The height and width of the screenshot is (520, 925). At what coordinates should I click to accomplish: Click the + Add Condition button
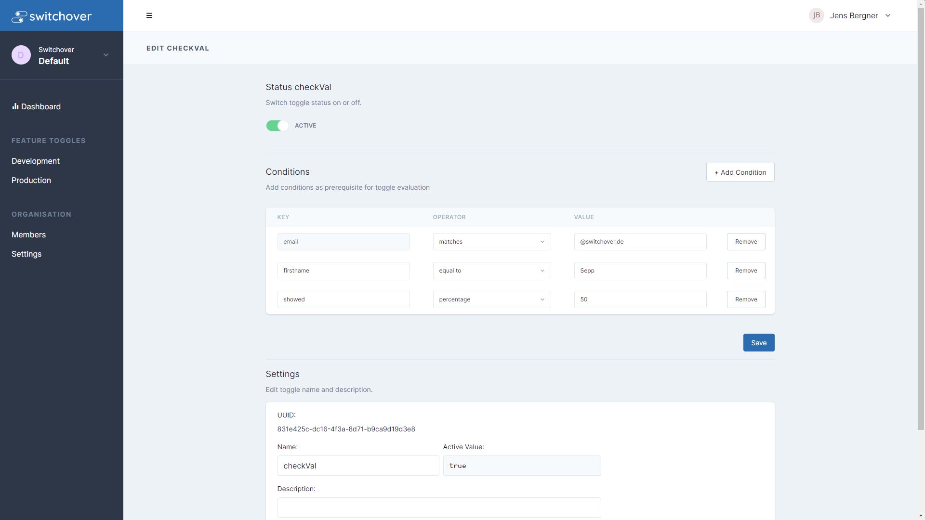click(740, 172)
